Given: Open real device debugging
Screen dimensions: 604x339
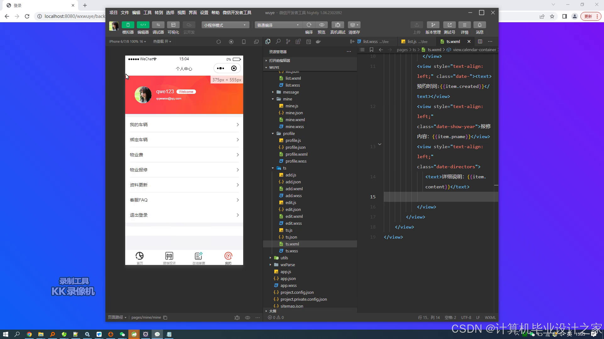Looking at the screenshot, I should [x=338, y=25].
